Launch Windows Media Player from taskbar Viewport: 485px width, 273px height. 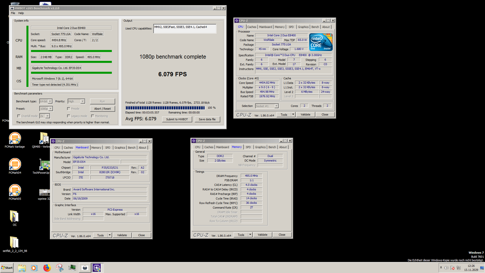34,268
